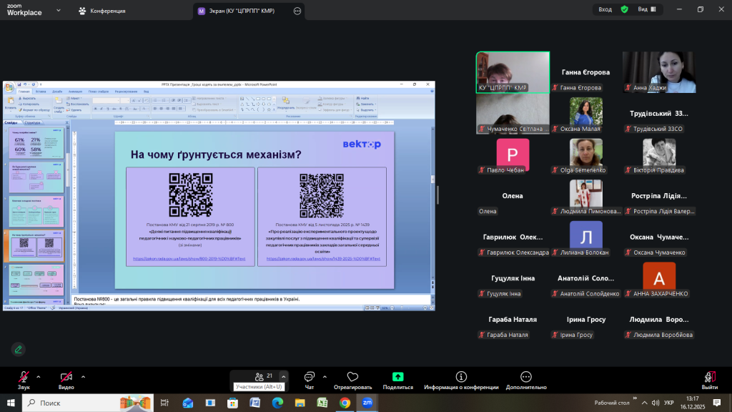The height and width of the screenshot is (412, 732).
Task: Click the Отреагировать reactions heart icon
Action: click(352, 378)
